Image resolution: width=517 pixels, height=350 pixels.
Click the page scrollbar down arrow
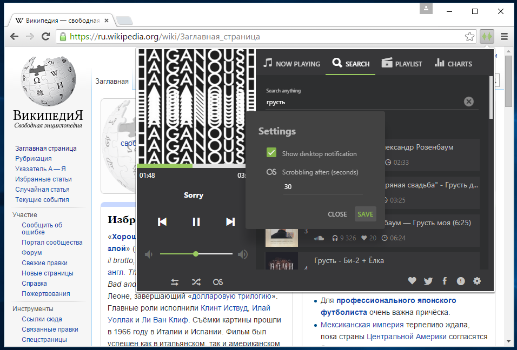click(x=508, y=341)
